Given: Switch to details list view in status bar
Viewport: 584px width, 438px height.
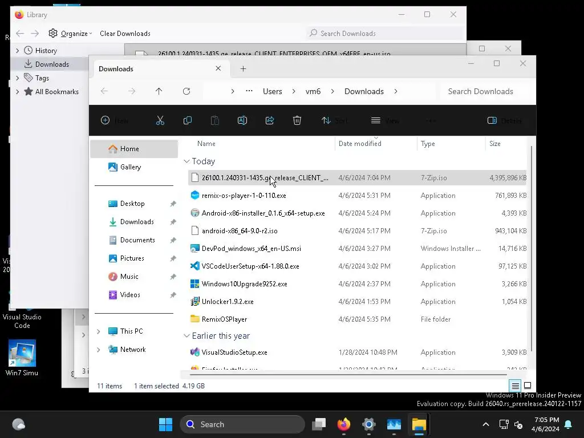Looking at the screenshot, I should [515, 386].
